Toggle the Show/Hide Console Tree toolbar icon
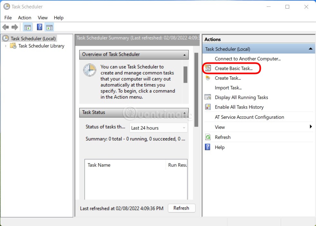This screenshot has height=226, width=316. click(x=28, y=27)
